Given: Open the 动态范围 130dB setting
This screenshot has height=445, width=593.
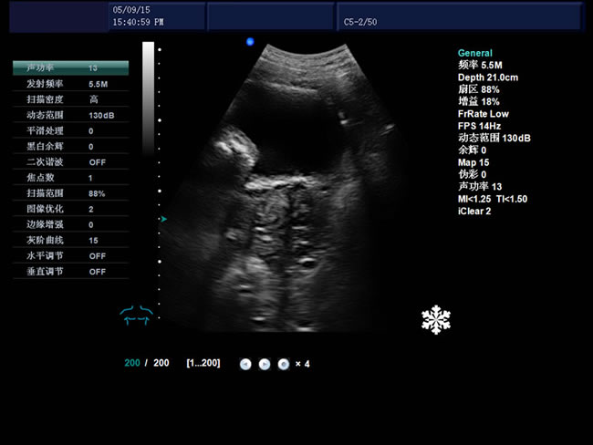Looking at the screenshot, I should (70, 115).
